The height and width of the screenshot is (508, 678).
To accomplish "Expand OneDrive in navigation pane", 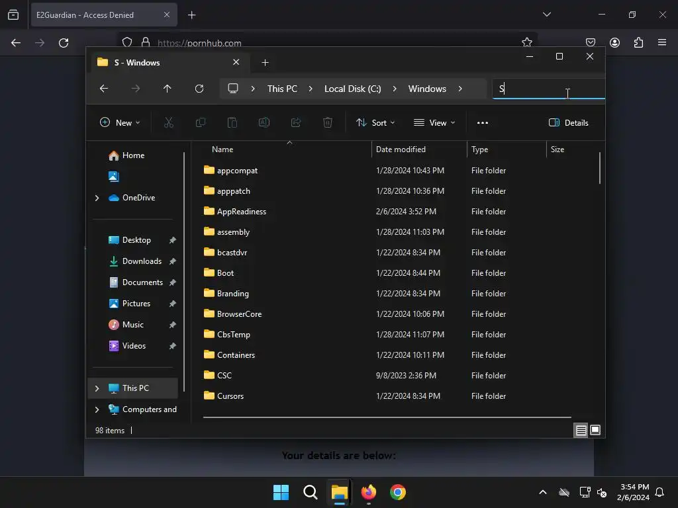I will pos(97,198).
